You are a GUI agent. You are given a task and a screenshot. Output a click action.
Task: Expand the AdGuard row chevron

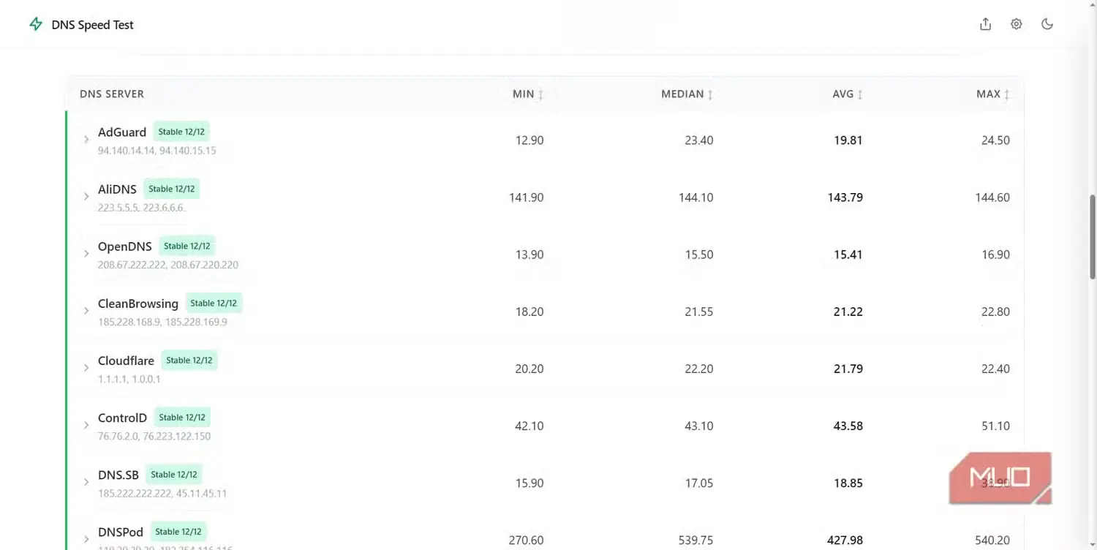pyautogui.click(x=86, y=139)
